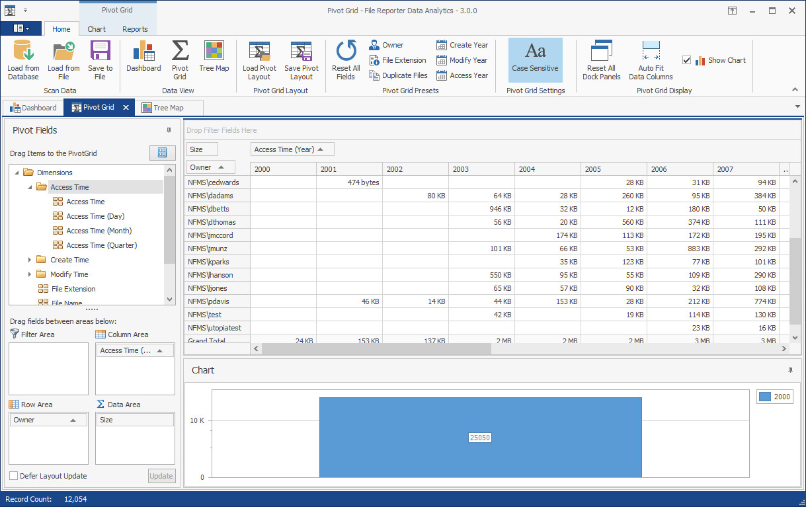Expand the Modify Time tree node
The image size is (806, 507).
pos(30,274)
